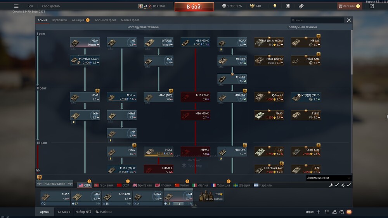Collapse the Исследования panel
This screenshot has width=388, height=218.
pos(55,183)
